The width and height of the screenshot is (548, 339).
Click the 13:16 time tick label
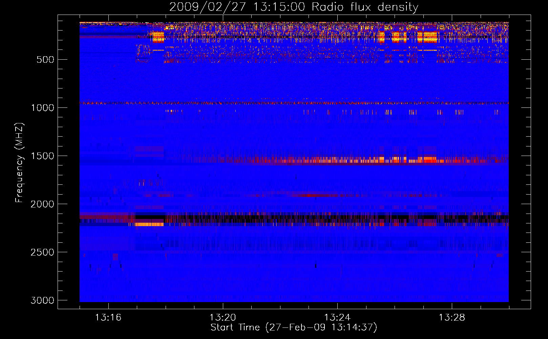tap(108, 318)
